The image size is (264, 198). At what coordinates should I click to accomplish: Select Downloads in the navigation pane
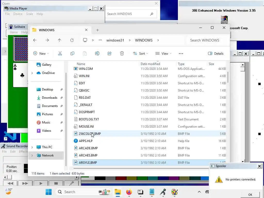tap(50, 98)
